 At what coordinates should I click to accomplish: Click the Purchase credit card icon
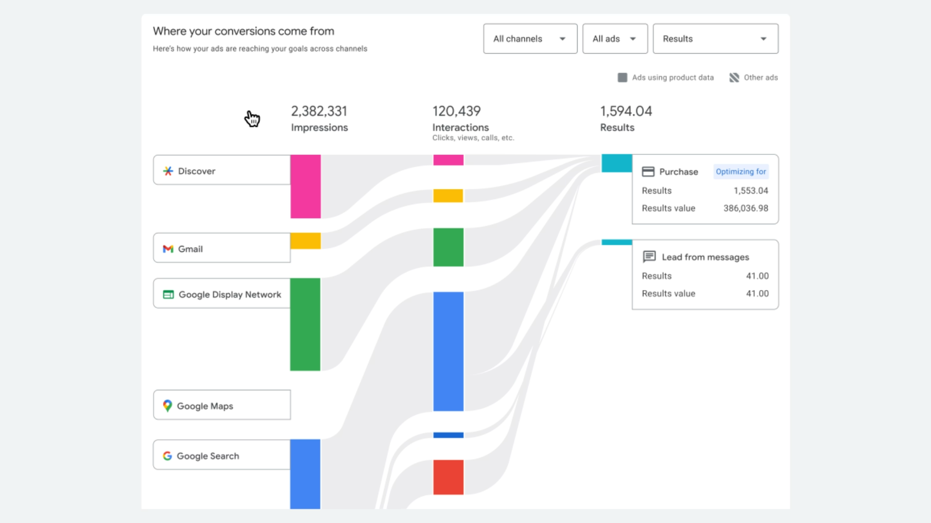(648, 171)
